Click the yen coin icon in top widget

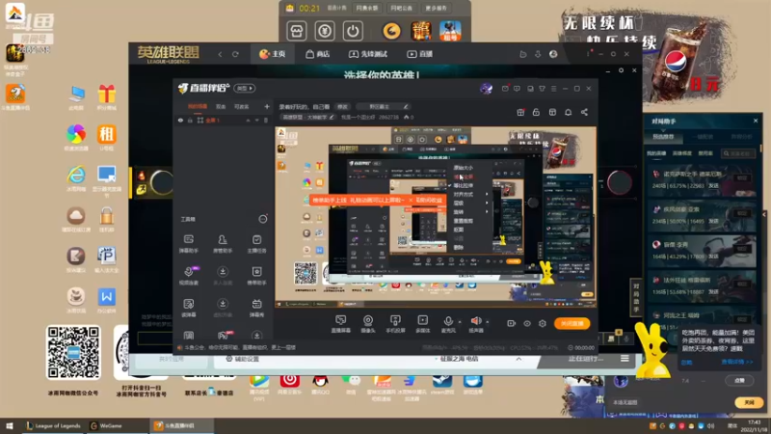point(325,31)
